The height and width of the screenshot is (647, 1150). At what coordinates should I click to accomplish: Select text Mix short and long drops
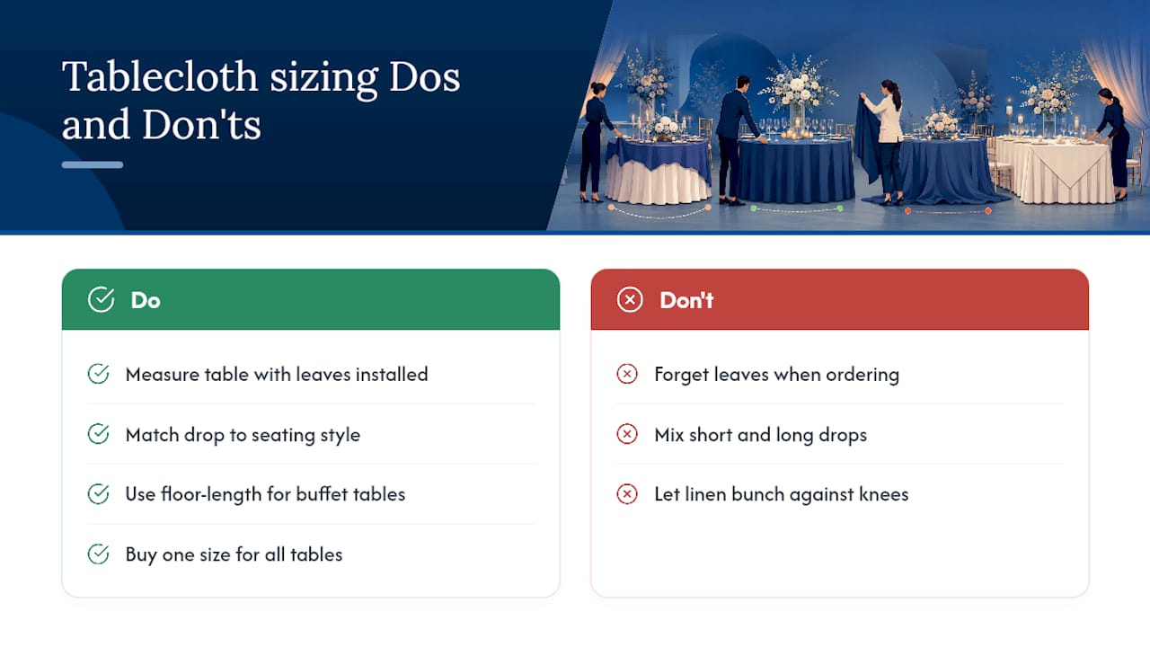tap(760, 435)
